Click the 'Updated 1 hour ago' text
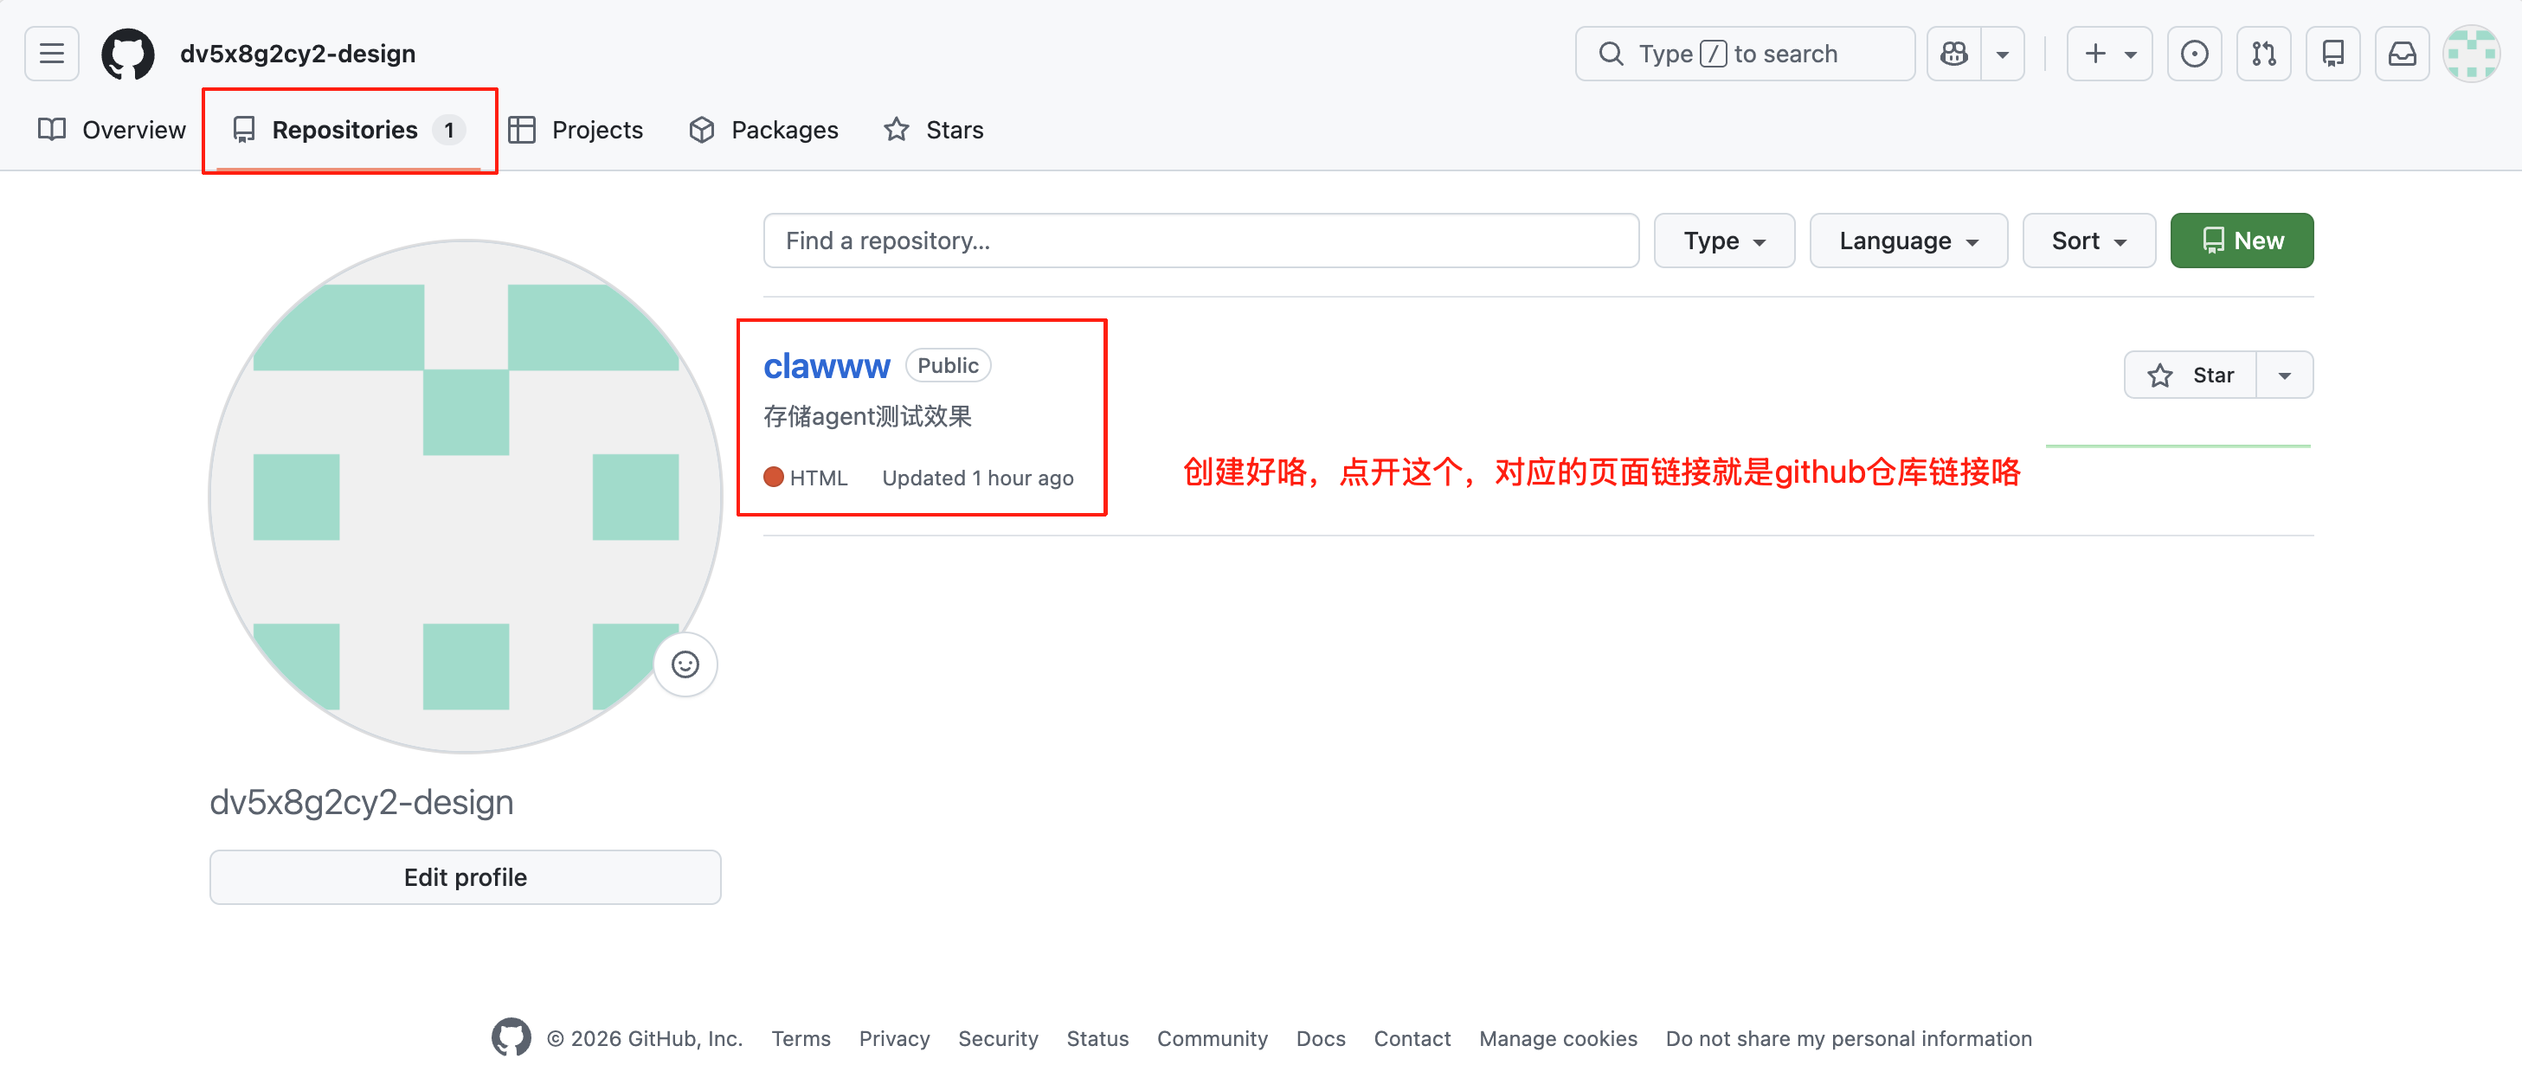 (x=977, y=478)
